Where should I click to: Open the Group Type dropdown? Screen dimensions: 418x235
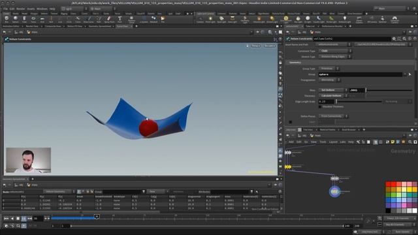[x=329, y=69]
